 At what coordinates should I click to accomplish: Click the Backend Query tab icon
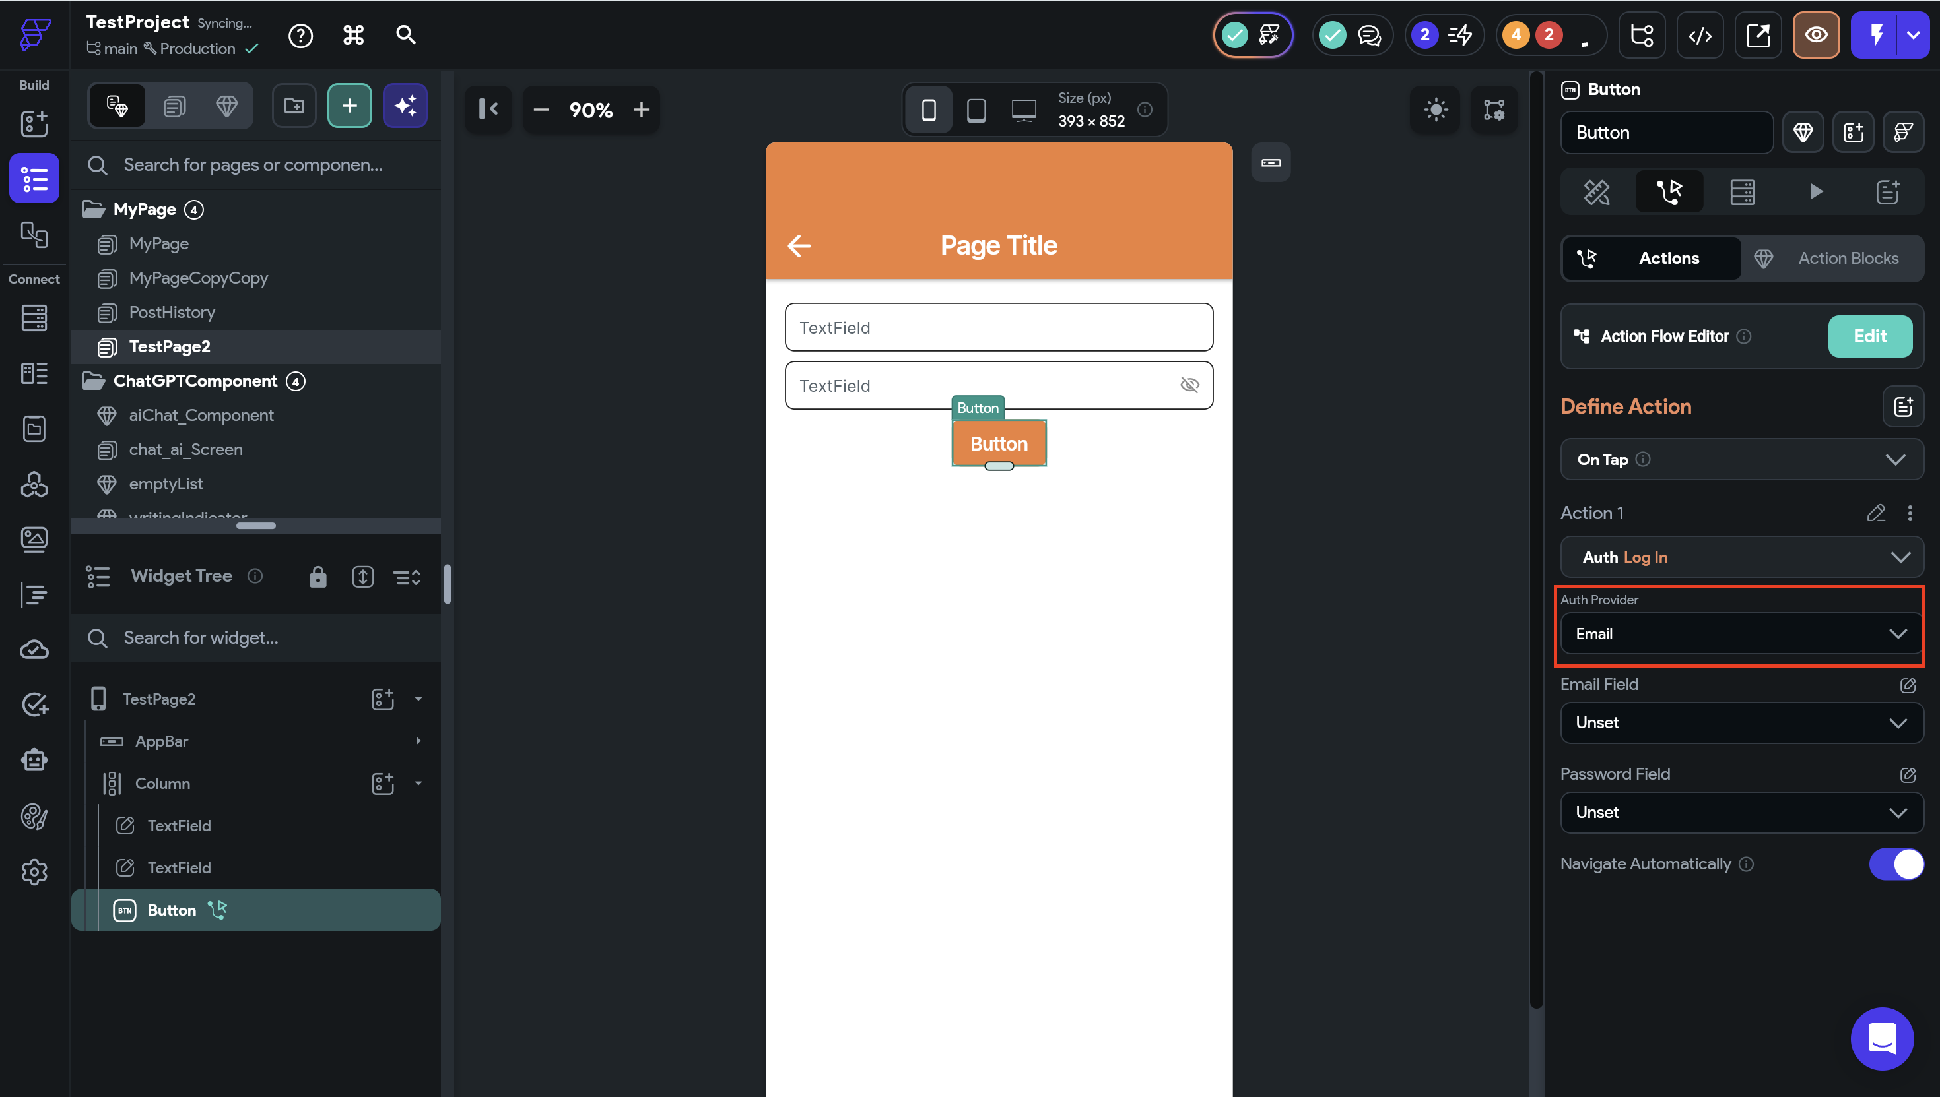pyautogui.click(x=1742, y=192)
